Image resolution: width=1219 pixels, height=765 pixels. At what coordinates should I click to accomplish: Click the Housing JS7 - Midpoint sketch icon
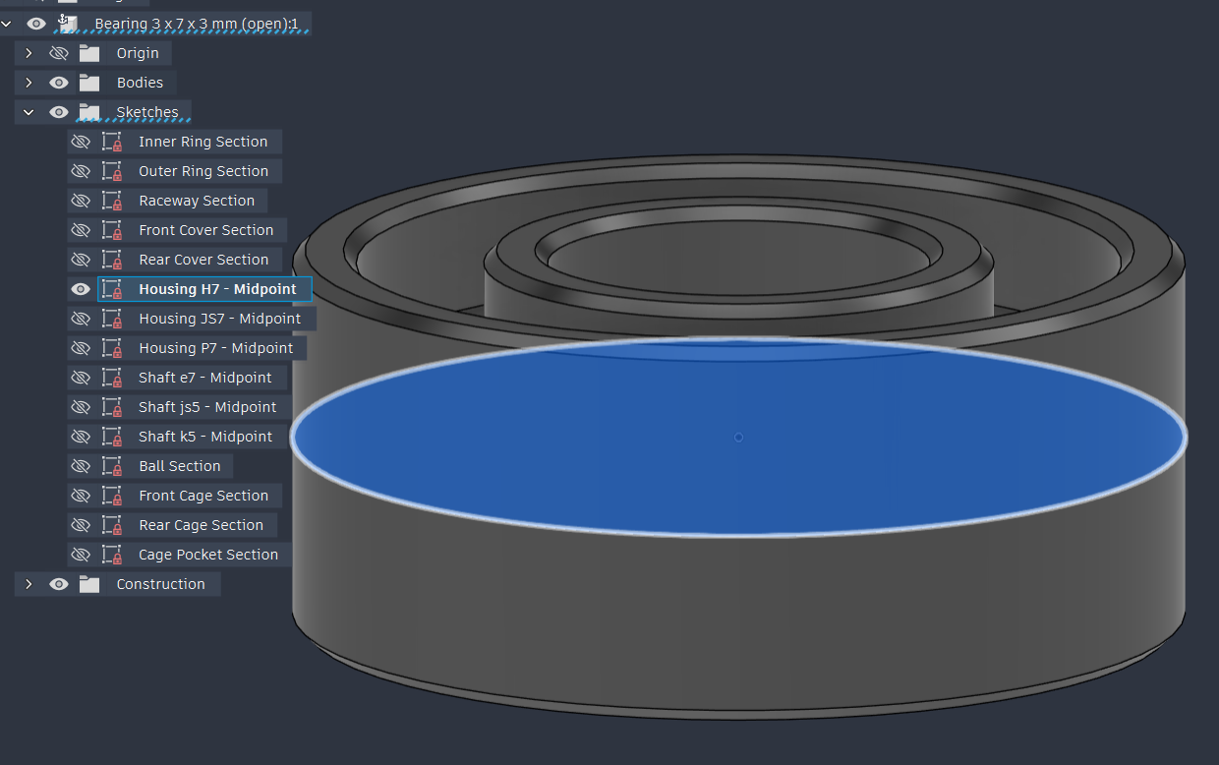coord(112,319)
